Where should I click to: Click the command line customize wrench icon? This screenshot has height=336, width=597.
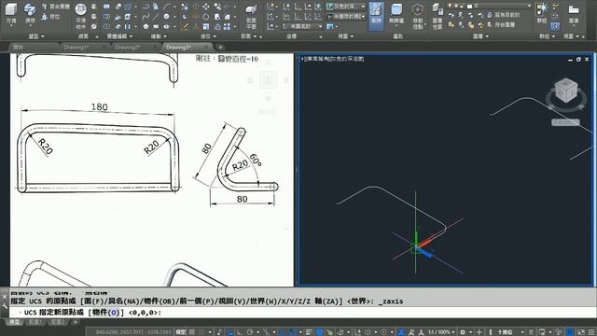click(x=5, y=306)
